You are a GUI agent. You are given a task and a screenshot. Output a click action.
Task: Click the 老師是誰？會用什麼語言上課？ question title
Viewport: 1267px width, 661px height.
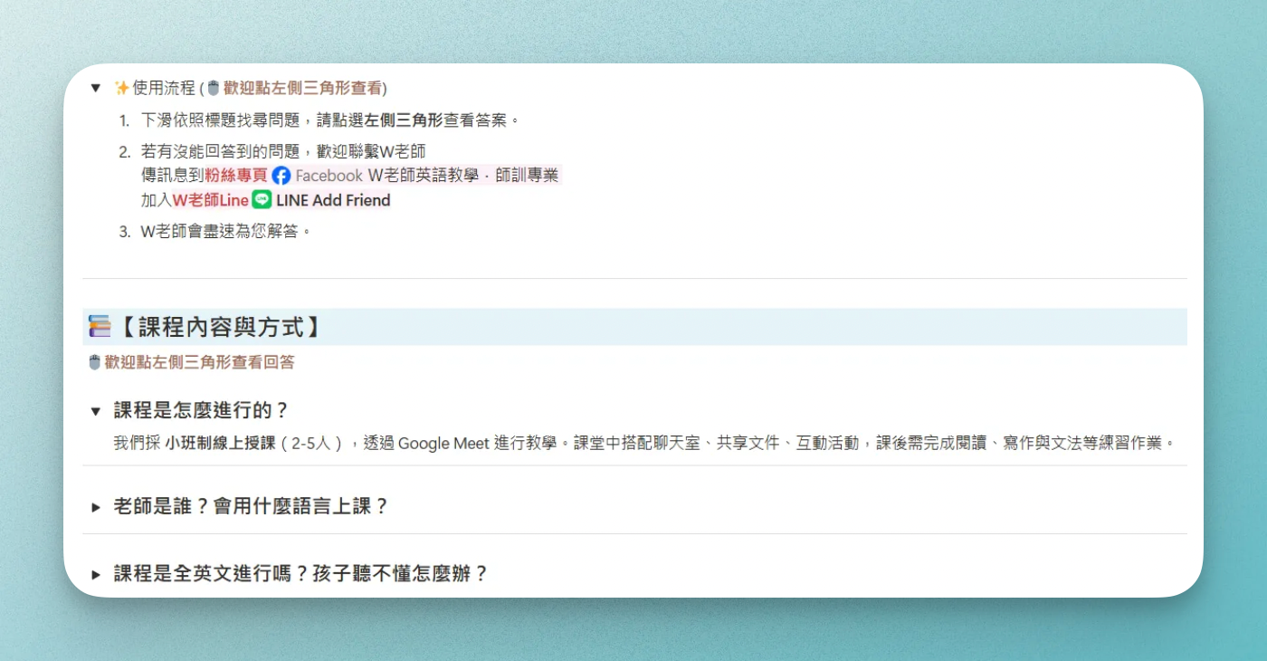pyautogui.click(x=252, y=507)
